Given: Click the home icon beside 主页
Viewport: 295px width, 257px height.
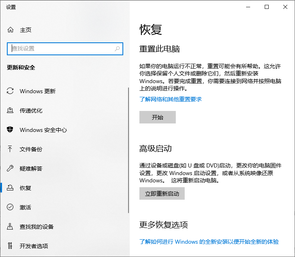Looking at the screenshot, I should click(11, 30).
